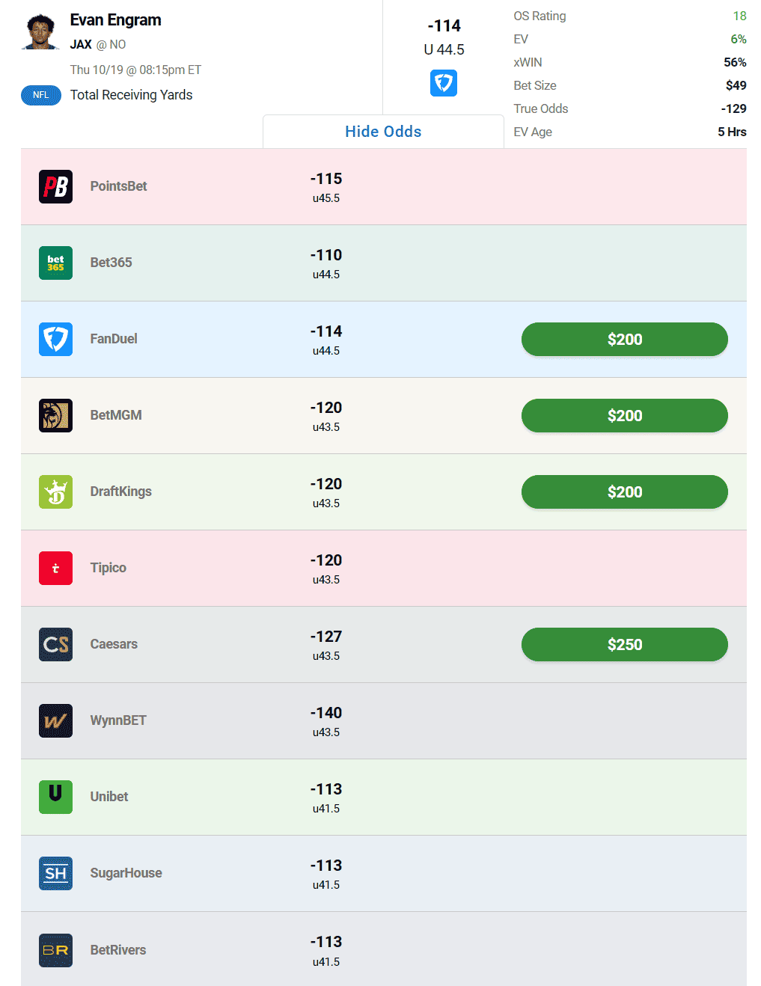Click the FanDuel best-odds icon under U 44.5
The image size is (761, 986).
pos(444,83)
